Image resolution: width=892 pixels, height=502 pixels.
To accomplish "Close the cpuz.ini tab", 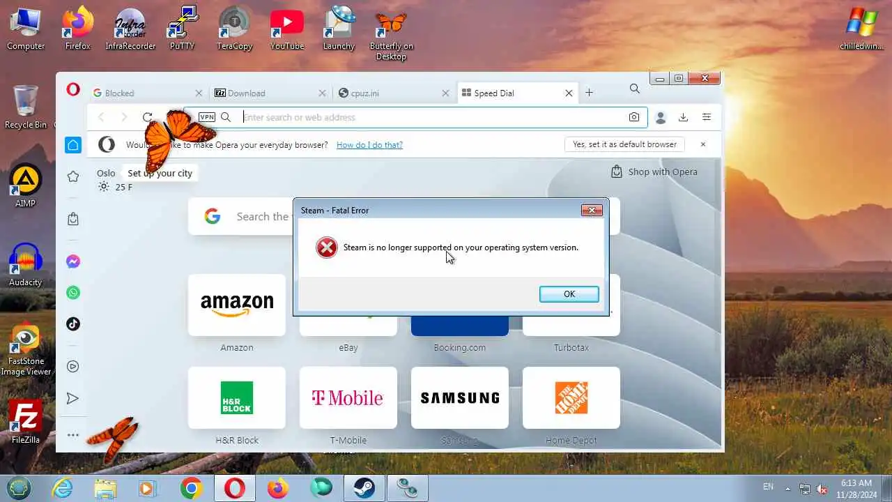I will click(x=446, y=93).
